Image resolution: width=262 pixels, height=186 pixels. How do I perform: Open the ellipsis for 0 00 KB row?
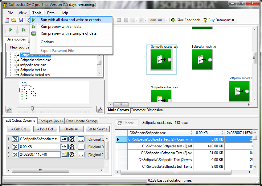[81, 147]
